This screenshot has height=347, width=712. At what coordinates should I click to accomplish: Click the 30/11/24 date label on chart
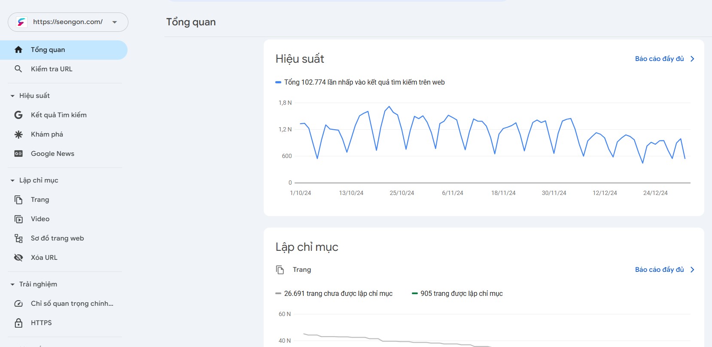[554, 193]
